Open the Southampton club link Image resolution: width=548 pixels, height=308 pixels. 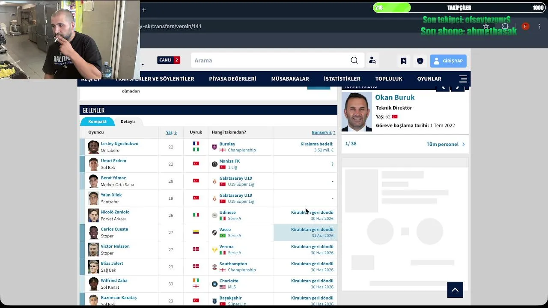(x=233, y=264)
